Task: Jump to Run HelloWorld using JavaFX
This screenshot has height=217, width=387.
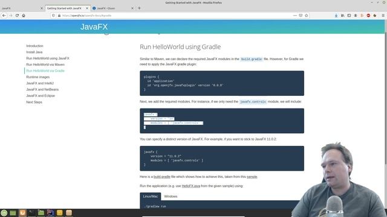Action: click(x=48, y=58)
